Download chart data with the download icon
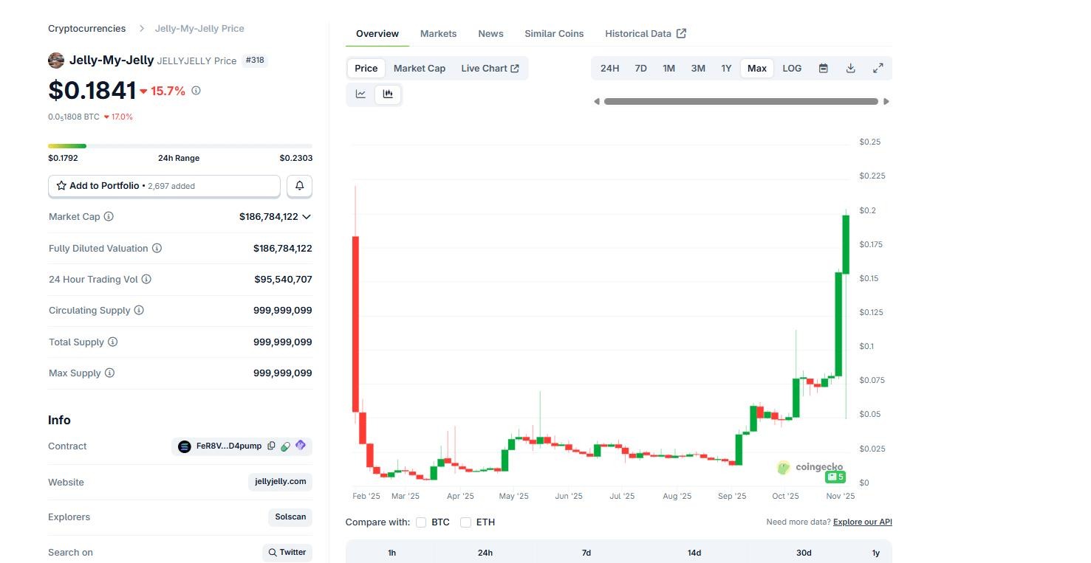Screen dimensions: 1091x563 pyautogui.click(x=850, y=69)
